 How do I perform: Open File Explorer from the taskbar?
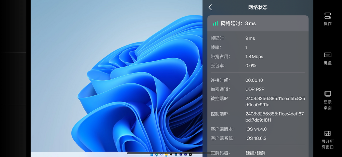(166, 154)
